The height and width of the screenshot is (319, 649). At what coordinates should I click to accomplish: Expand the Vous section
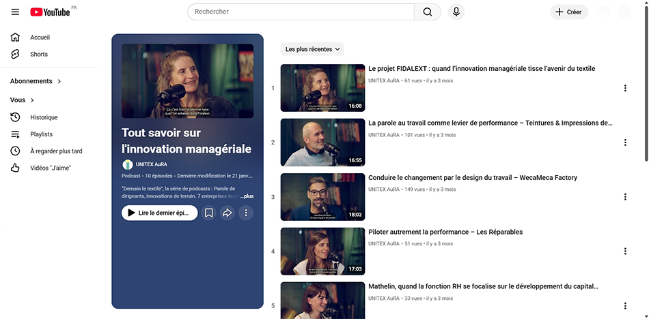(23, 100)
